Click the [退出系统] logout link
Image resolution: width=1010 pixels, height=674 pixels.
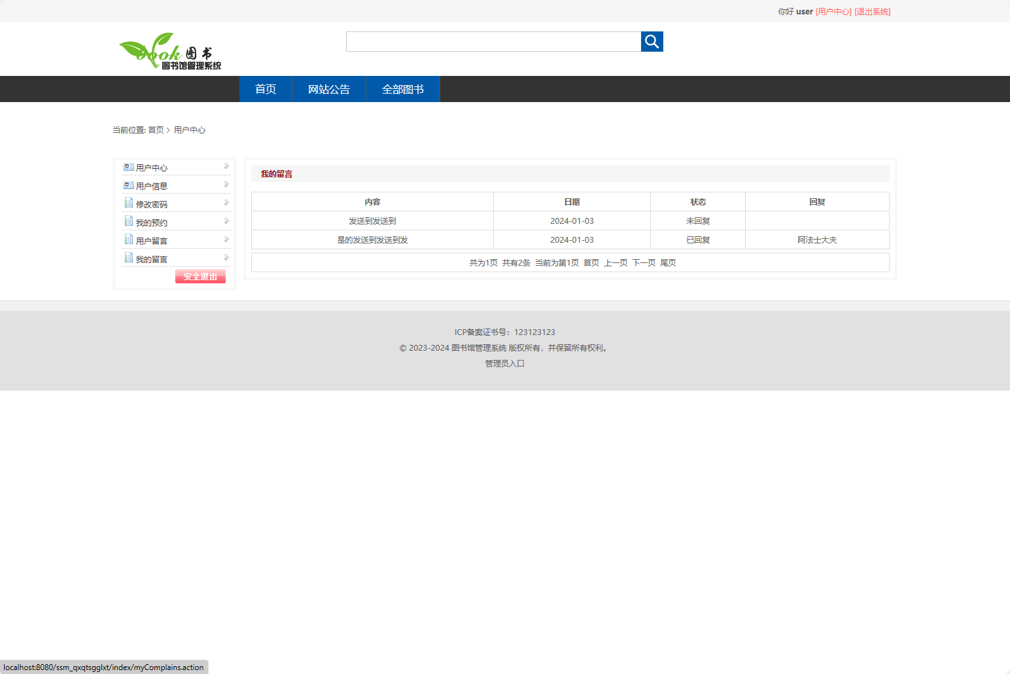(x=873, y=12)
